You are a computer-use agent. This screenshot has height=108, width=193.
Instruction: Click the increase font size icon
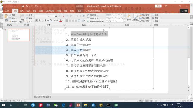56,16
